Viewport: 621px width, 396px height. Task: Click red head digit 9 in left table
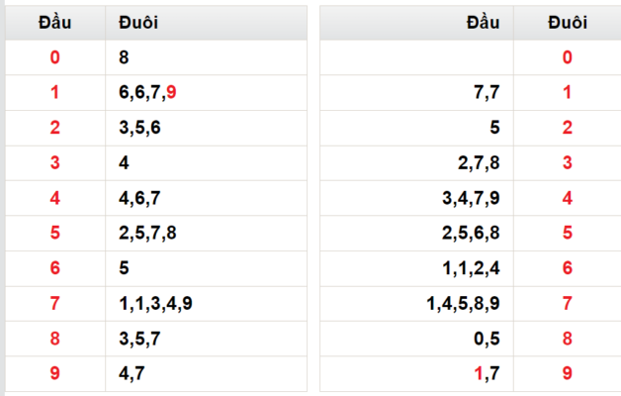pos(55,373)
